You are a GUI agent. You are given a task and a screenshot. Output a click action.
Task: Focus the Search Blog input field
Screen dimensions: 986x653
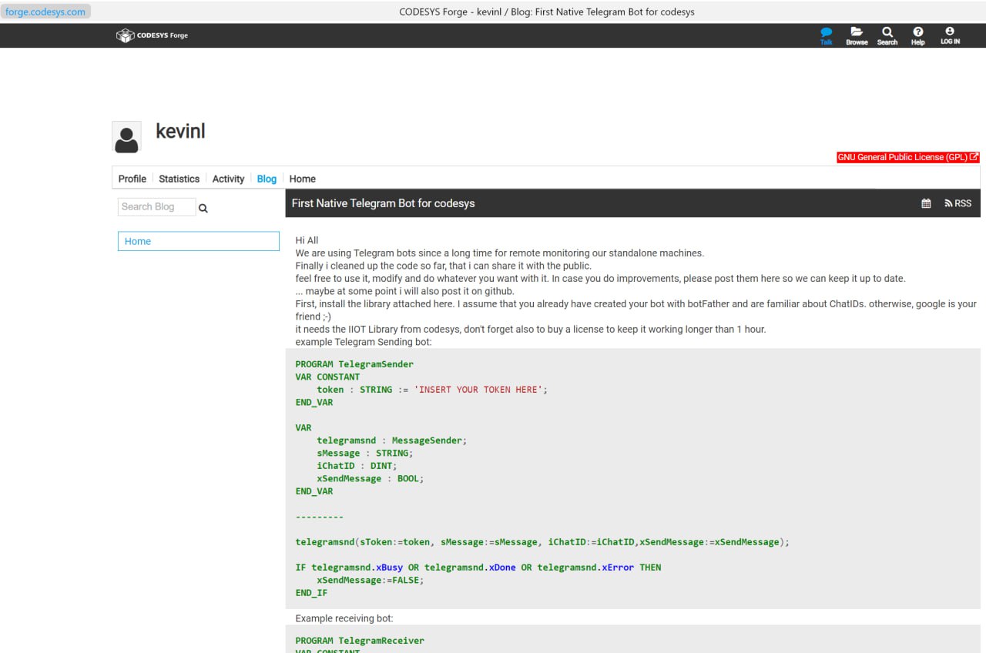[157, 206]
